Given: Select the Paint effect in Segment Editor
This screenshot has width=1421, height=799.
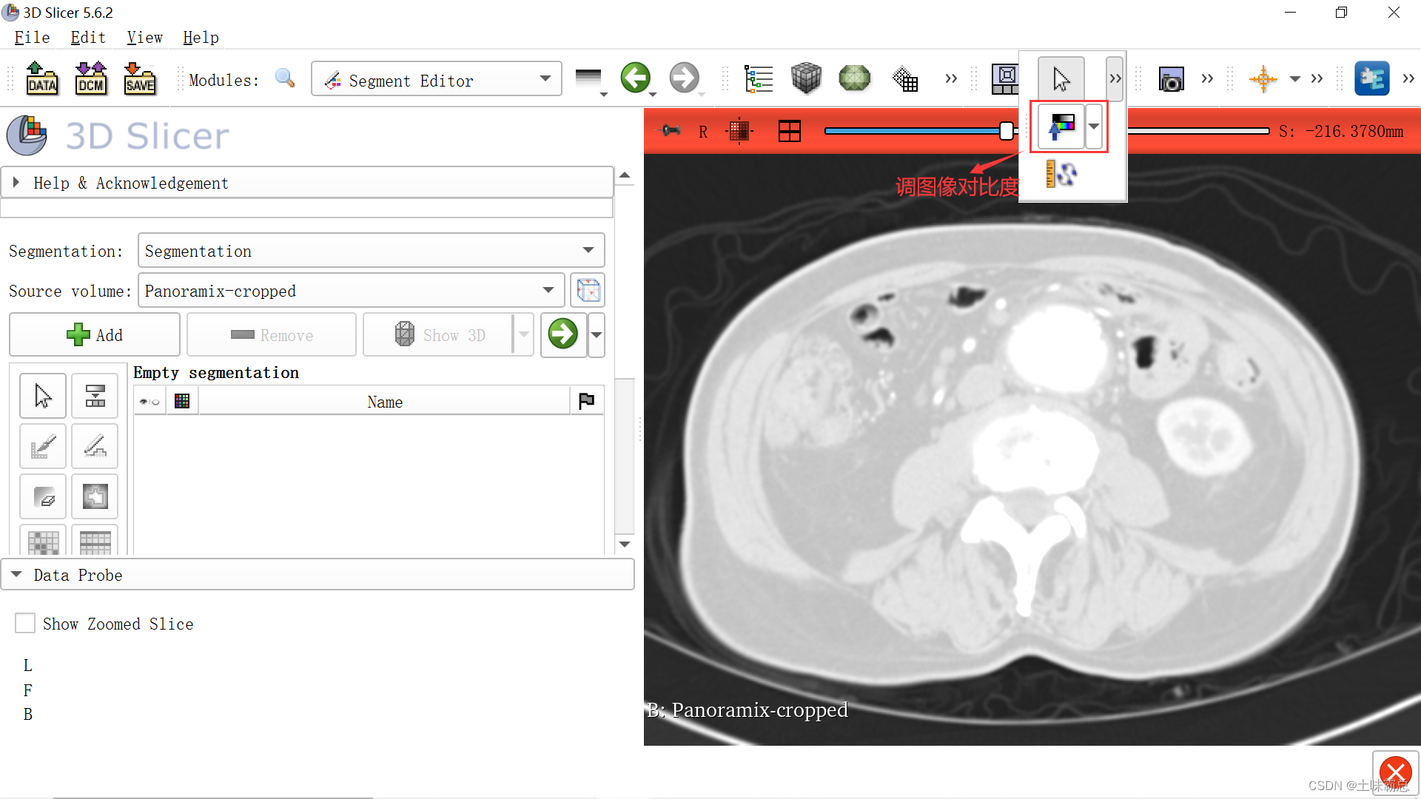Looking at the screenshot, I should click(x=42, y=446).
